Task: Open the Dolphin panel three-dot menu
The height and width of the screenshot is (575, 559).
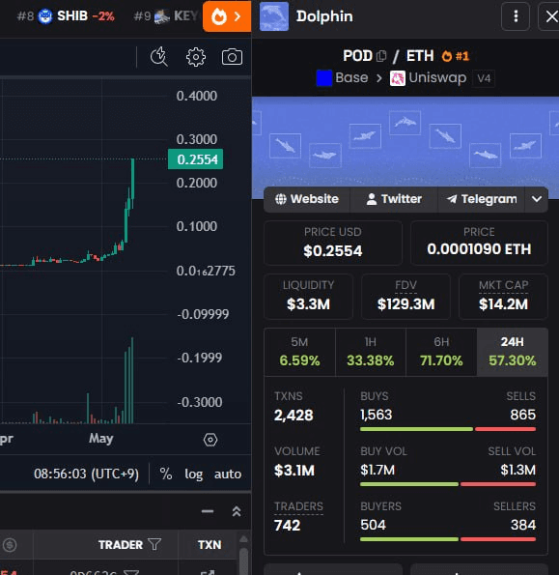Action: point(516,16)
